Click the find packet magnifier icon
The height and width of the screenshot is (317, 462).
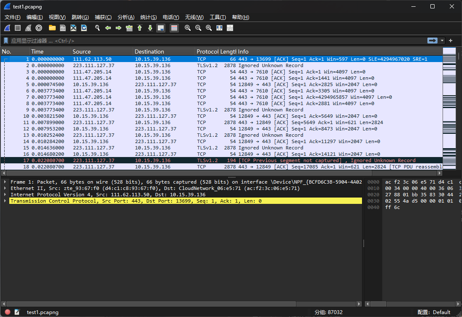click(x=97, y=28)
